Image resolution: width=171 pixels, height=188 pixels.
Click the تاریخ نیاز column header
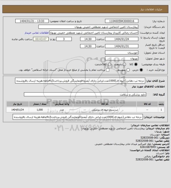[x=18, y=104]
